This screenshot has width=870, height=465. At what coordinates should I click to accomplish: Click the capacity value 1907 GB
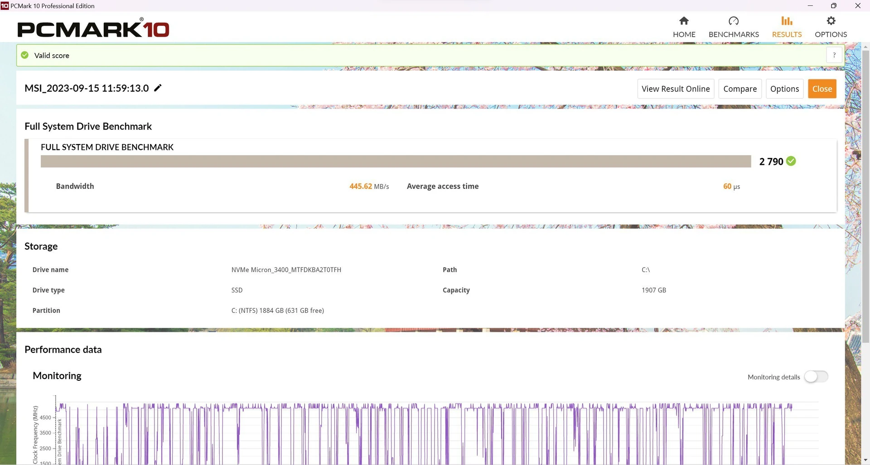click(x=654, y=290)
